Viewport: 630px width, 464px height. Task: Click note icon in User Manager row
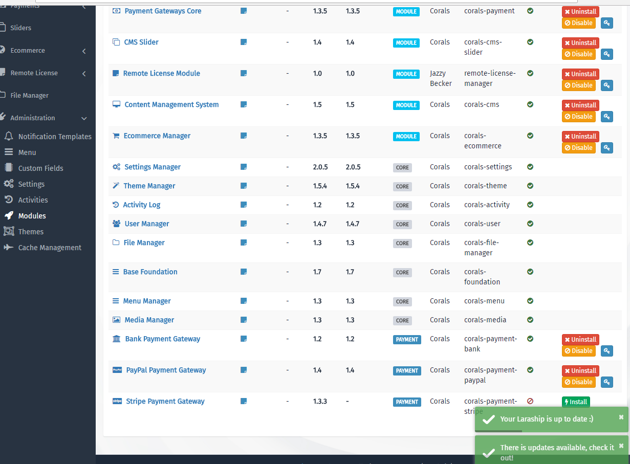pos(244,224)
